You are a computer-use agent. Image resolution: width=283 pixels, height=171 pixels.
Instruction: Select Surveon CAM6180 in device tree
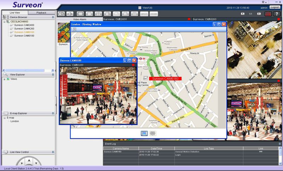pyautogui.click(x=24, y=36)
